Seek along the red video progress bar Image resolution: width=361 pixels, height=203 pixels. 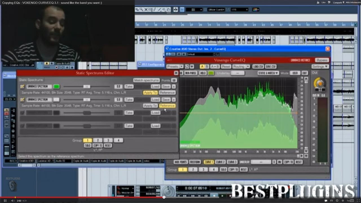coord(180,197)
